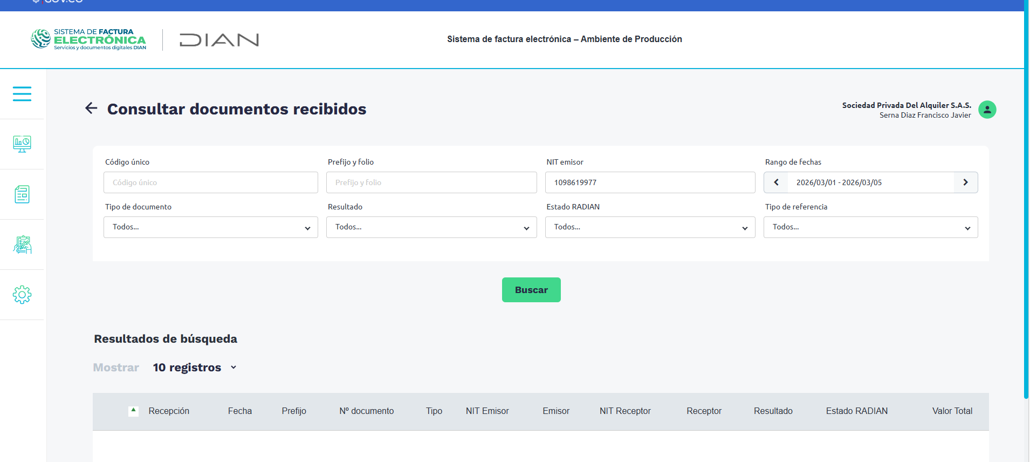Open the Estado RADIAN dropdown
1030x462 pixels.
(x=650, y=227)
